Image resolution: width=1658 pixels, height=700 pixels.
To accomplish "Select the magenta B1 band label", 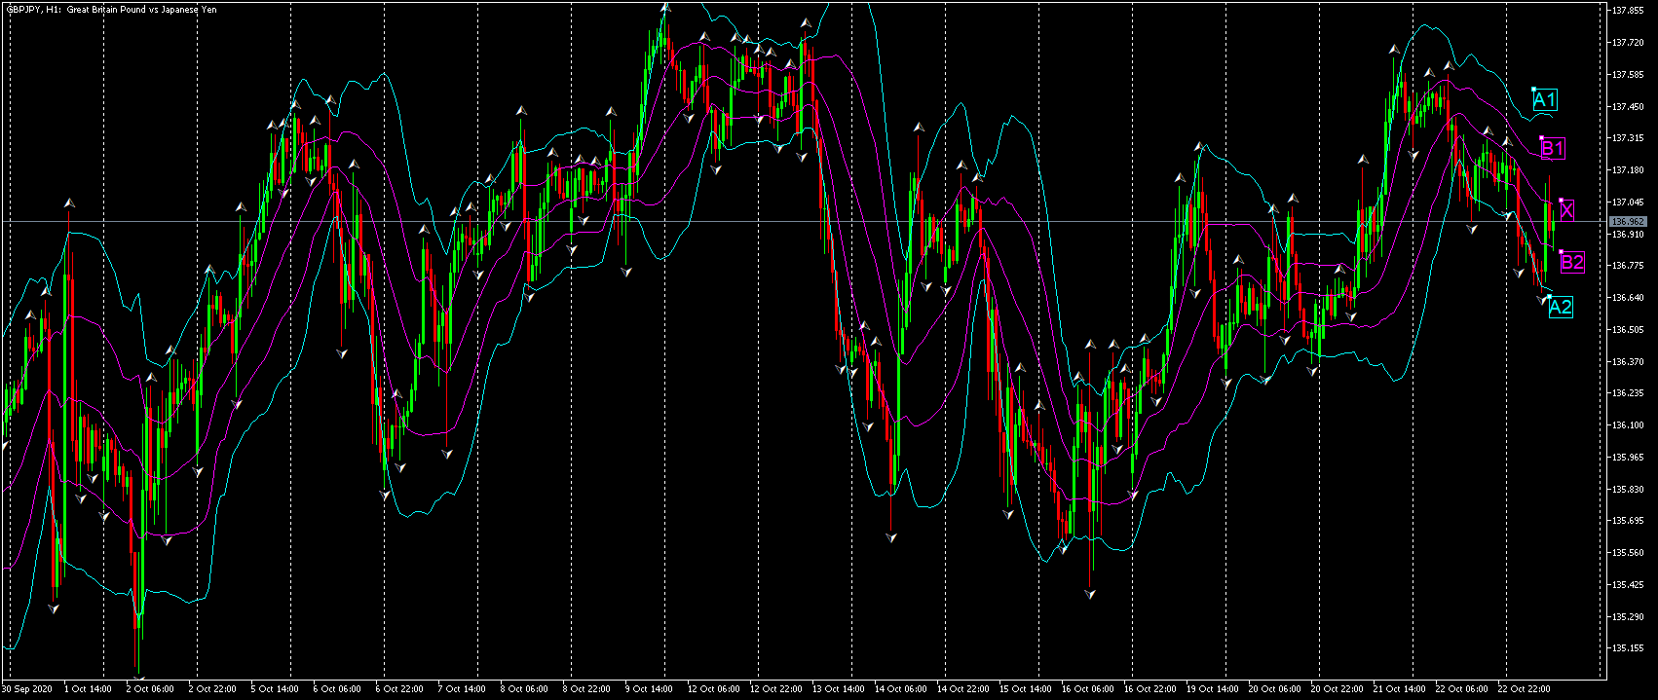I will [x=1553, y=148].
